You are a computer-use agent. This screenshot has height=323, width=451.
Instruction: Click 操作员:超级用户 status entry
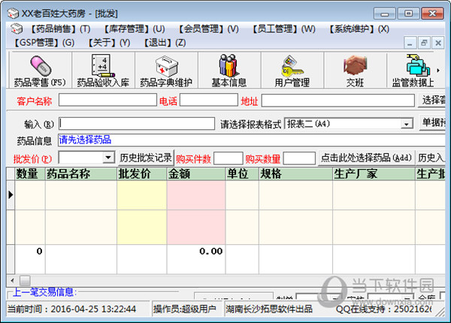tap(187, 309)
